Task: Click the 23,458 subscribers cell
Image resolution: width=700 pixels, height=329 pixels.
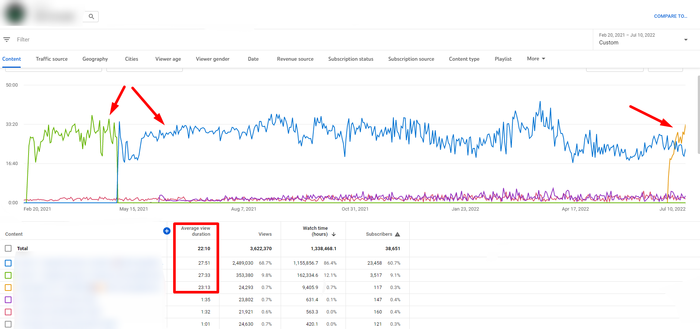Action: point(374,263)
